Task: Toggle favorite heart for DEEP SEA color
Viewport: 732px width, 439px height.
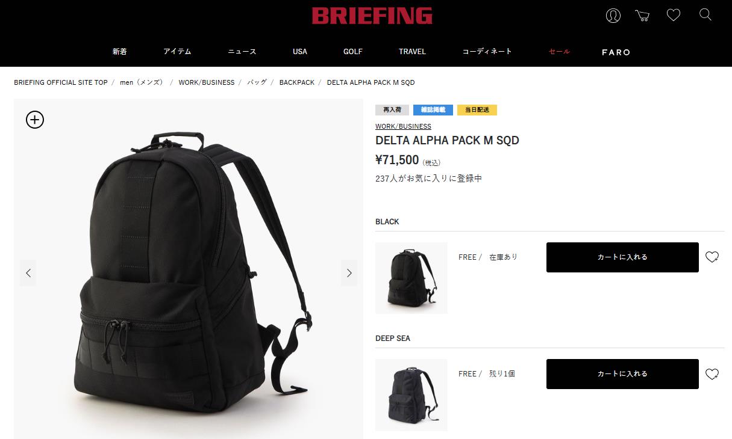Action: (x=712, y=374)
